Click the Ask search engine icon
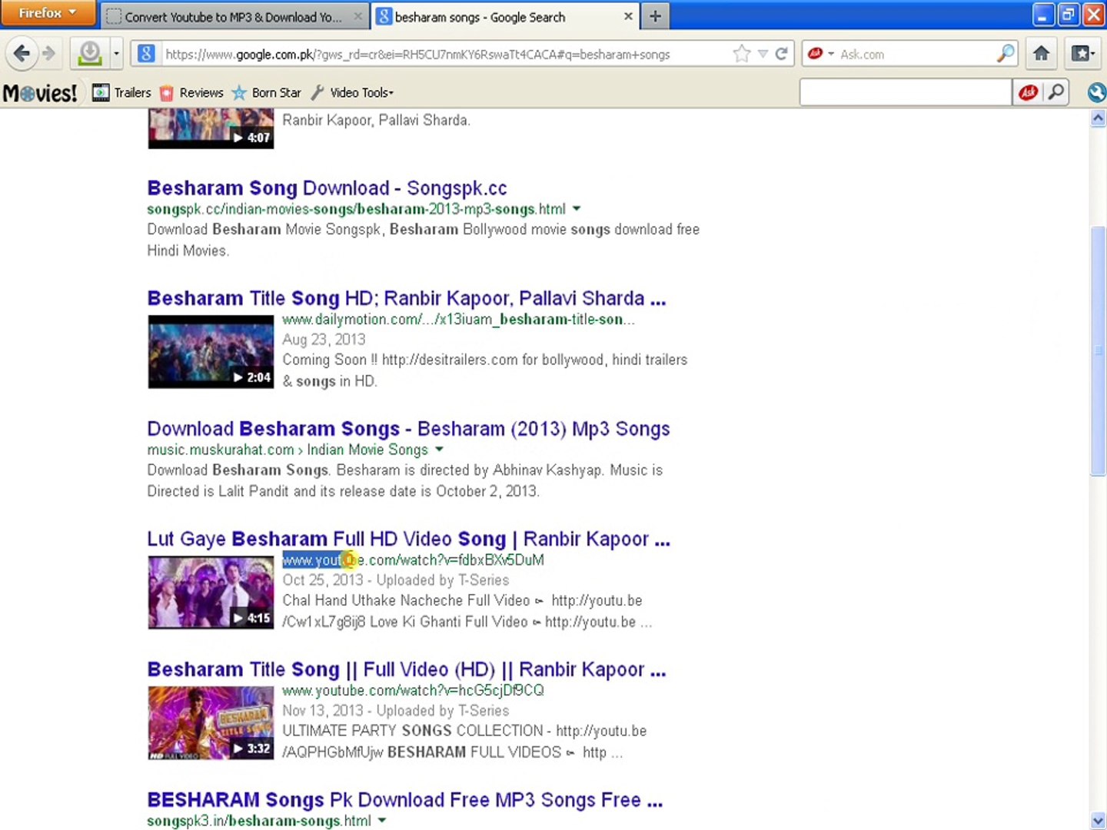The height and width of the screenshot is (830, 1107). (815, 54)
